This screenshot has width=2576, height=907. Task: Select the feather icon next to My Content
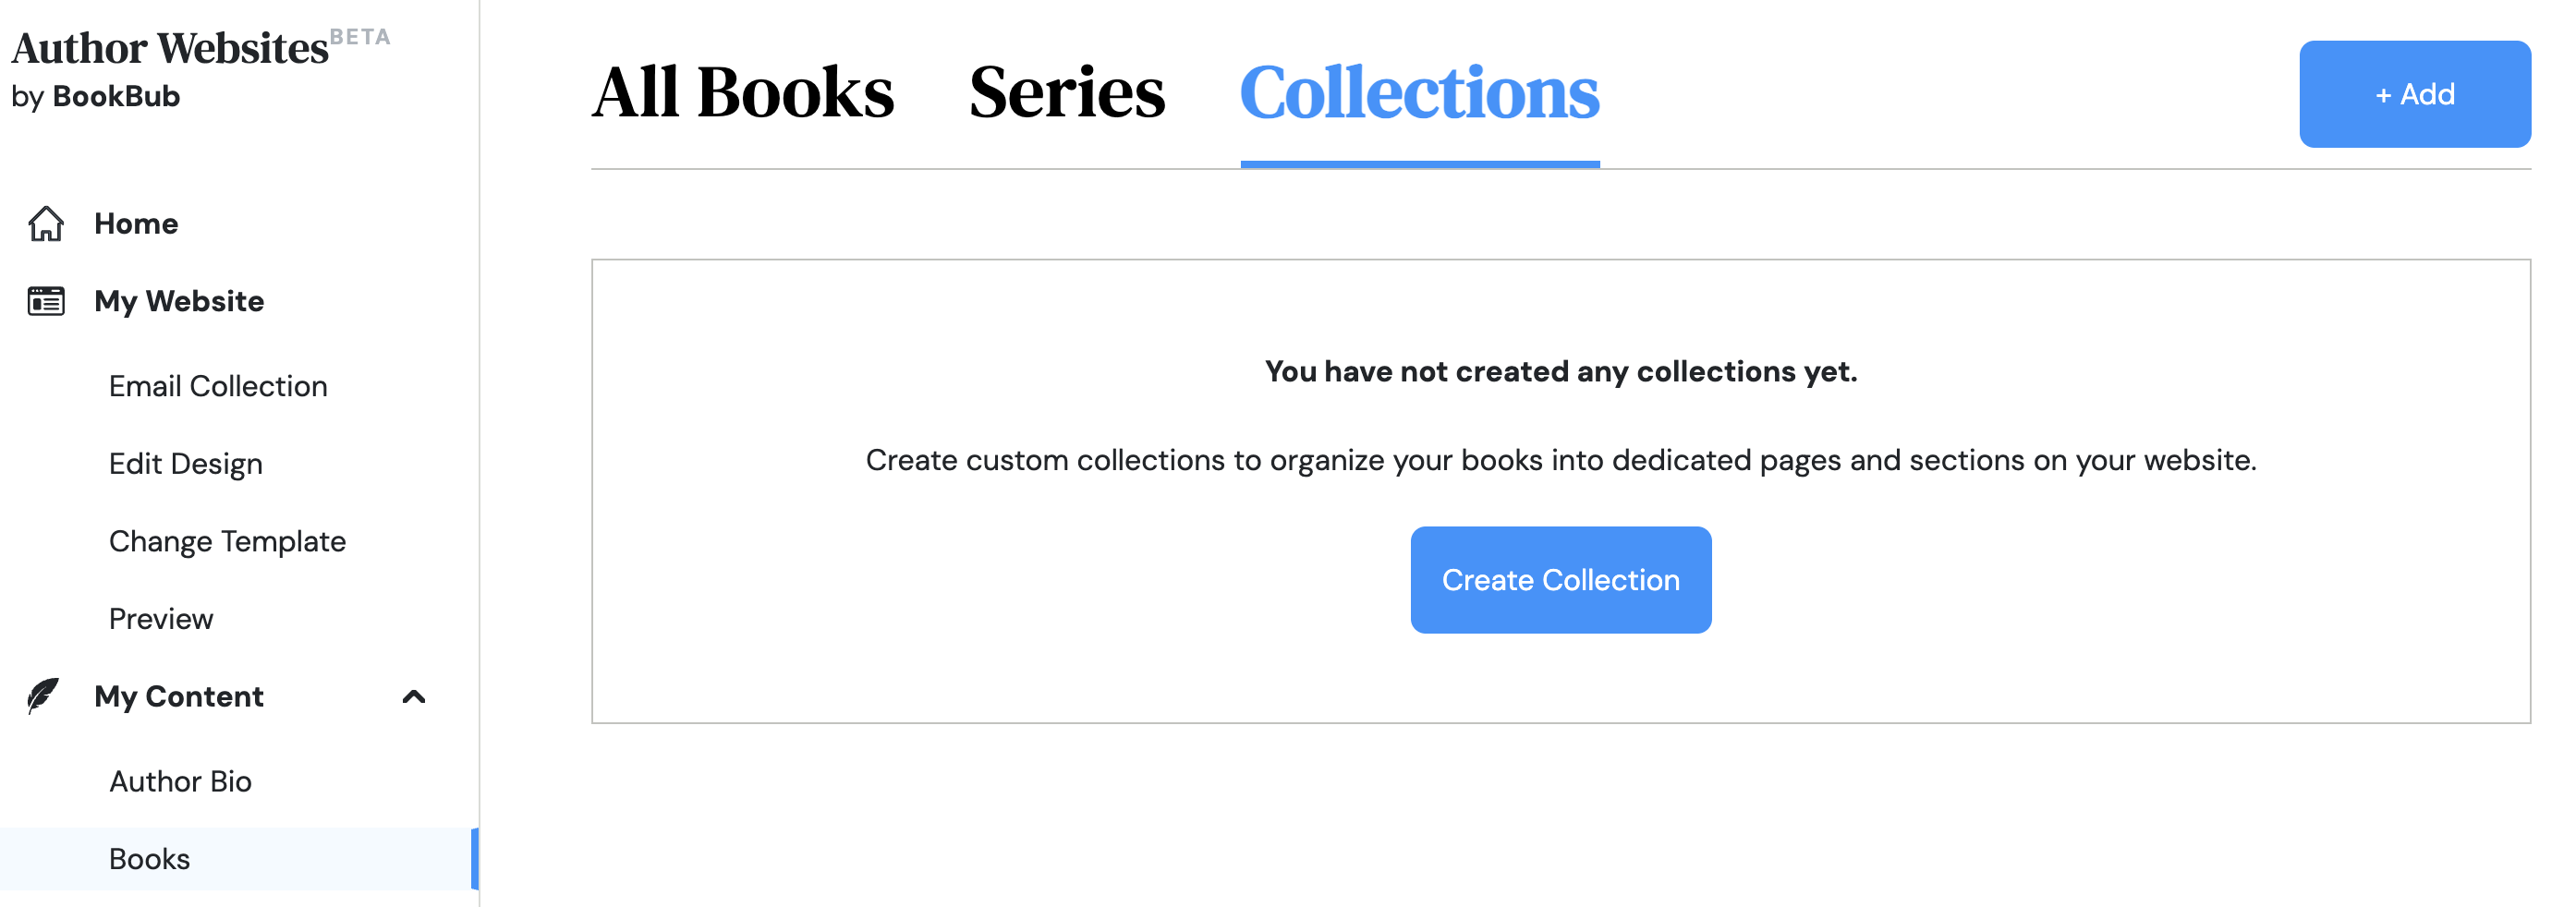click(x=42, y=696)
